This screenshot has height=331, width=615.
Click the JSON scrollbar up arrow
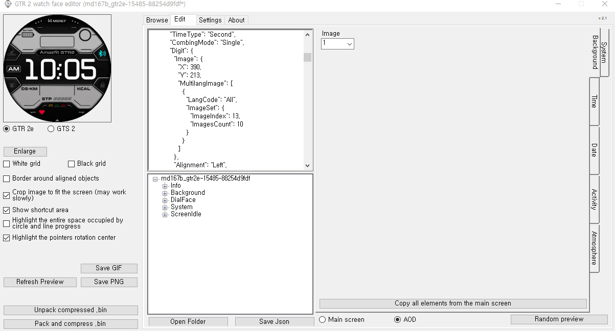pos(307,35)
